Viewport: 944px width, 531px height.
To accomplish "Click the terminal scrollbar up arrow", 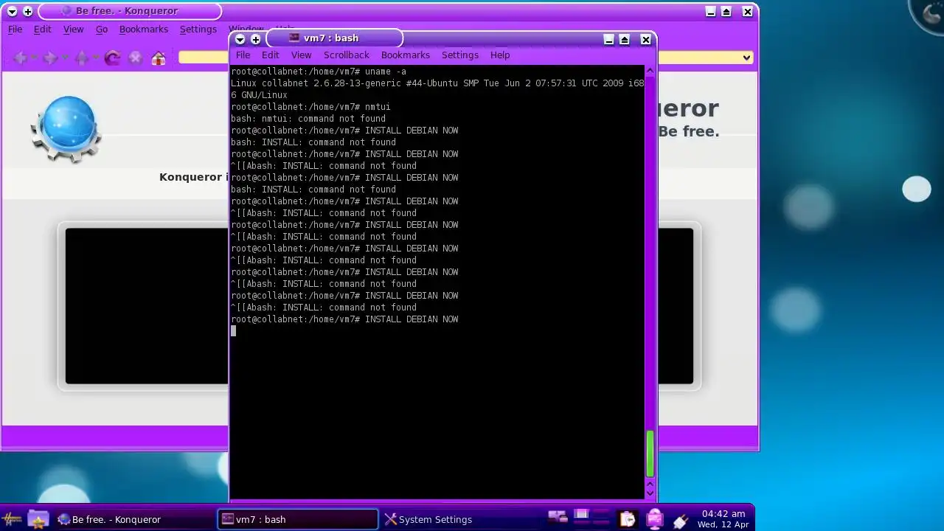I will click(x=650, y=71).
